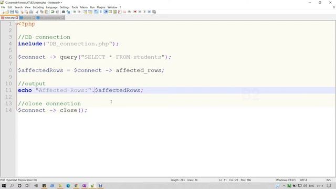Click Windows (CR LF) in status bar
This screenshot has width=336, height=189.
[286, 180]
